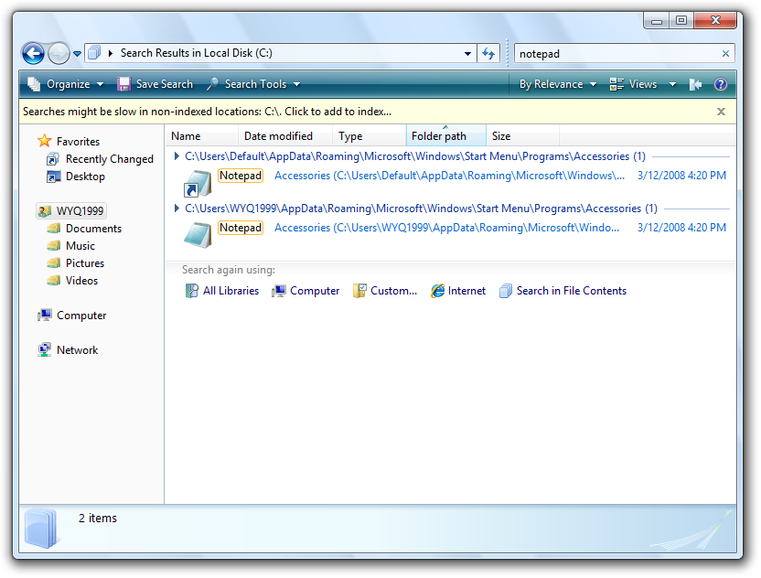Viewport: 761px width, 578px height.
Task: Click the Help question mark icon
Action: coord(721,84)
